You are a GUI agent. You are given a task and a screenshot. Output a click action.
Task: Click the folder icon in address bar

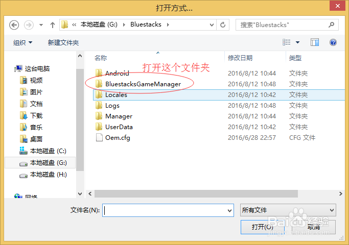pyautogui.click(x=65, y=24)
